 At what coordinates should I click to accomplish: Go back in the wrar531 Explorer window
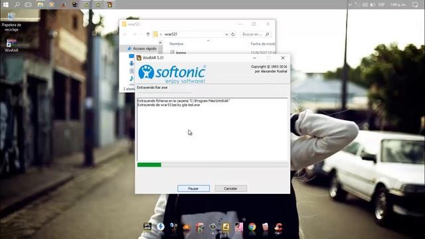pyautogui.click(x=125, y=34)
